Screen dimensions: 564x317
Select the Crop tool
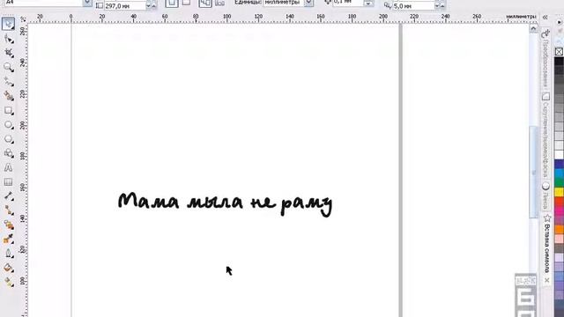[9, 53]
